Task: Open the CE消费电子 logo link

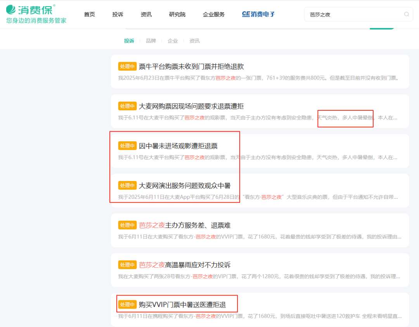Action: coord(258,14)
